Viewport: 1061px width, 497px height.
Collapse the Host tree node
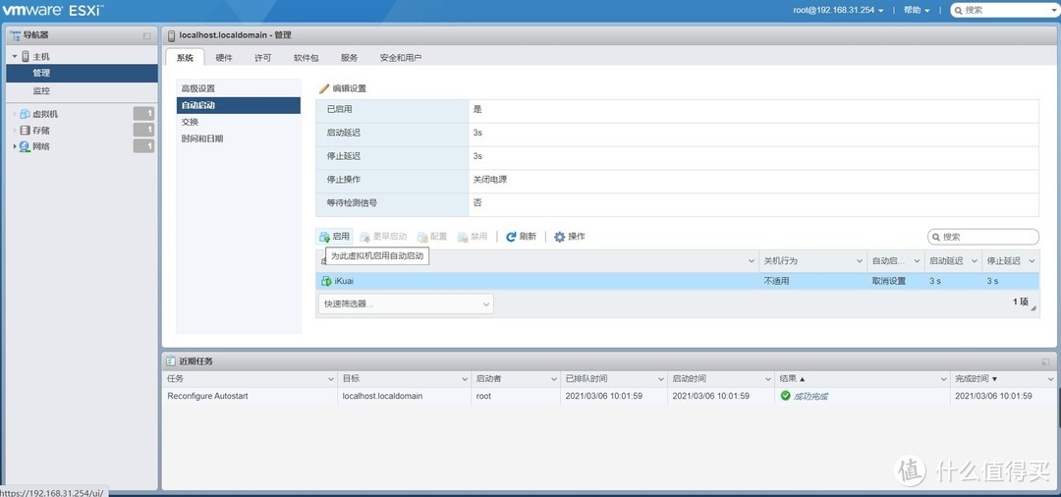(15, 57)
